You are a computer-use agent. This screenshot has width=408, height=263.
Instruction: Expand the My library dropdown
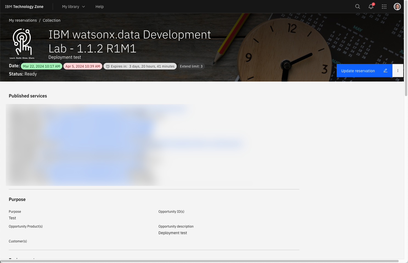pos(74,7)
